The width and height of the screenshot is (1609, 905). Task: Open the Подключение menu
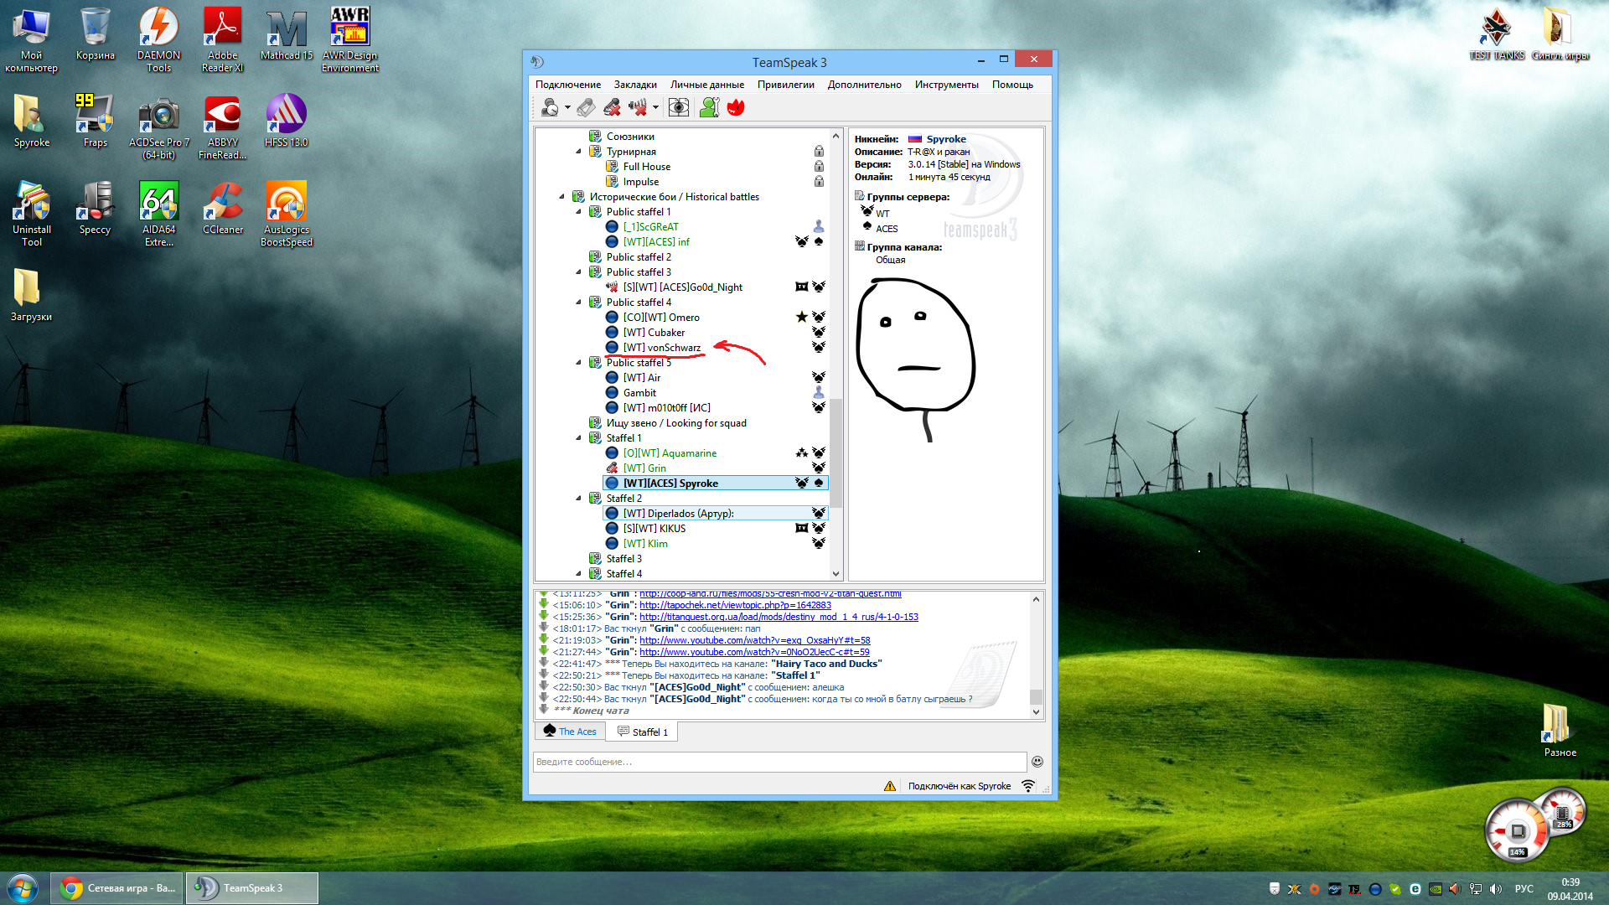[568, 85]
